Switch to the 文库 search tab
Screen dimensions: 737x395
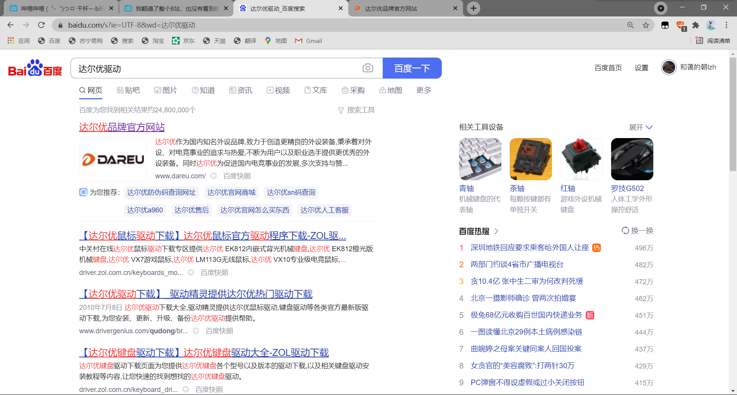tap(316, 90)
